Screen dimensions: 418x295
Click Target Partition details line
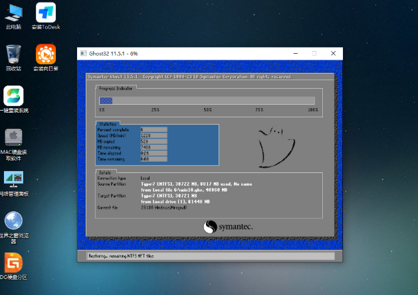[169, 196]
